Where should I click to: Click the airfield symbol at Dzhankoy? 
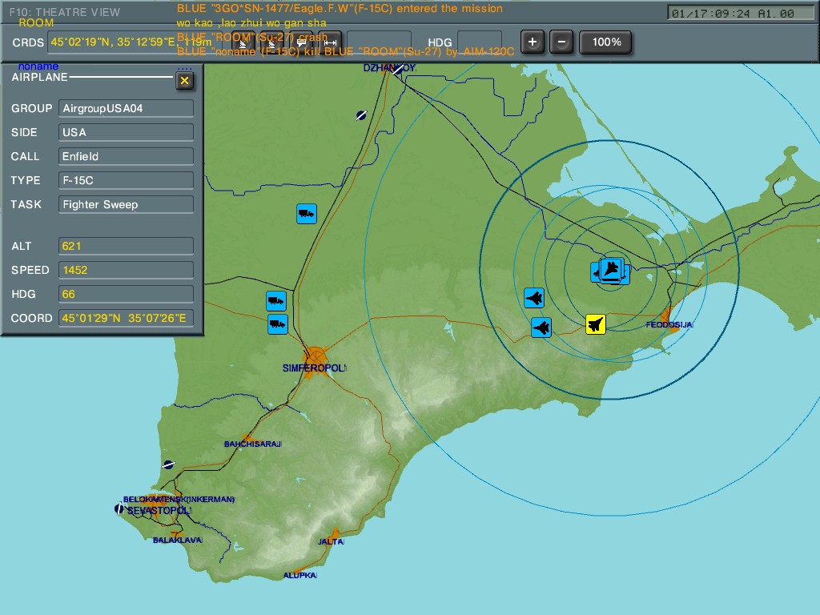coord(399,69)
